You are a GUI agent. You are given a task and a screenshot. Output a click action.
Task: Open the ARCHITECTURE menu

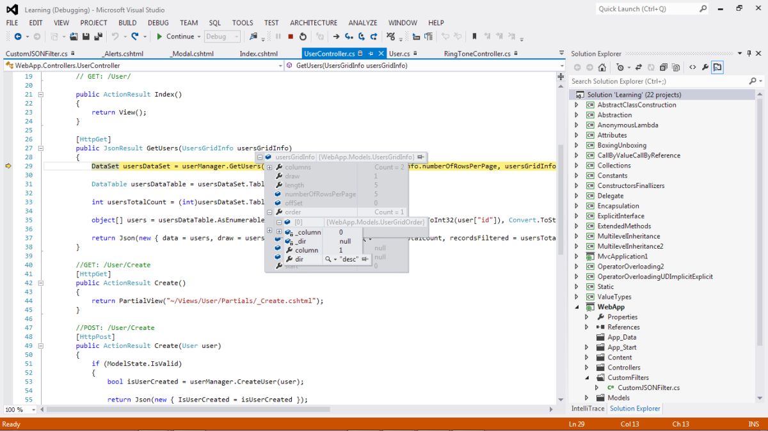tap(313, 22)
